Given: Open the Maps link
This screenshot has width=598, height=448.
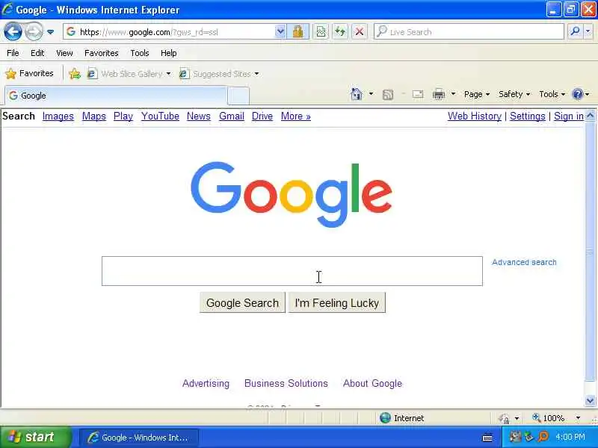Looking at the screenshot, I should click(x=94, y=116).
